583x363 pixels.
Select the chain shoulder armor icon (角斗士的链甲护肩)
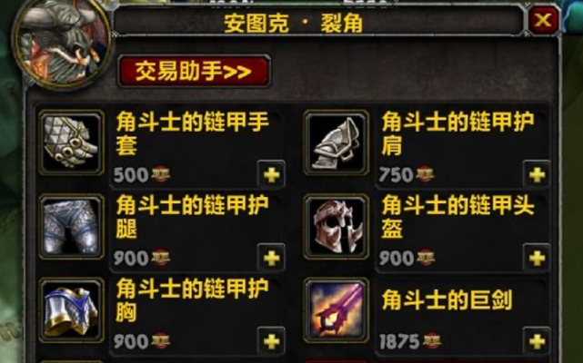[x=337, y=142]
